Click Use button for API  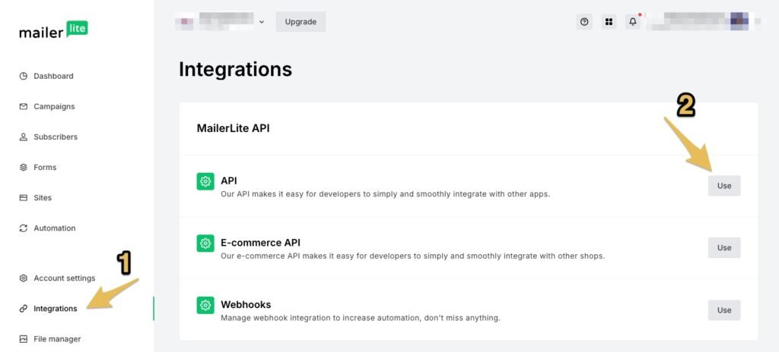point(724,185)
